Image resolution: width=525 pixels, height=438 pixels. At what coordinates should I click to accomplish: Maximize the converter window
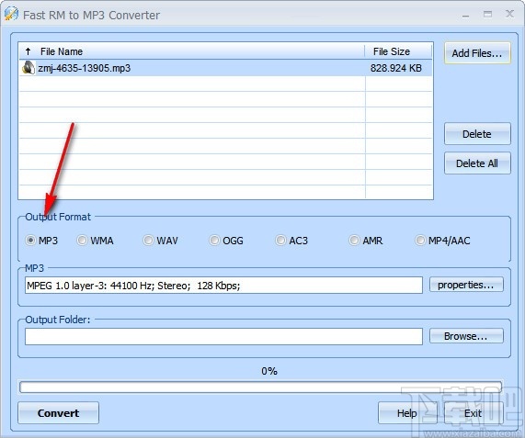488,14
